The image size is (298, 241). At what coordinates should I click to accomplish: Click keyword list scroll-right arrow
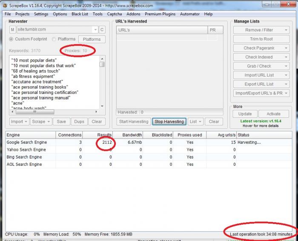coord(96,112)
